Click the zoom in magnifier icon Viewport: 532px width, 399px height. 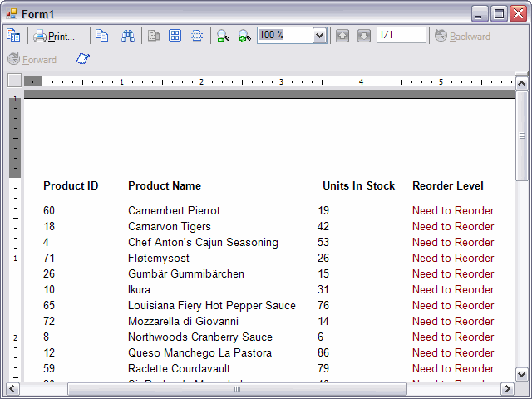(244, 36)
